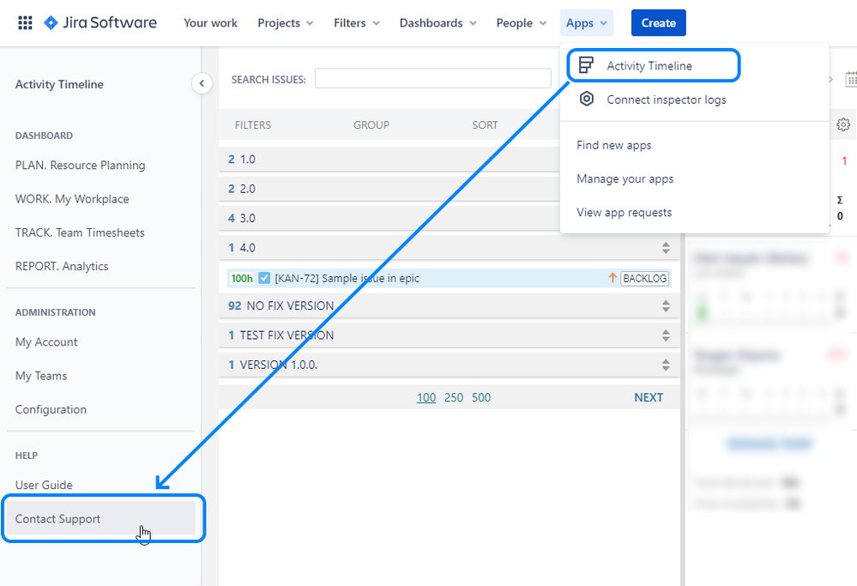Image resolution: width=857 pixels, height=586 pixels.
Task: Open the People dropdown
Action: tap(521, 23)
